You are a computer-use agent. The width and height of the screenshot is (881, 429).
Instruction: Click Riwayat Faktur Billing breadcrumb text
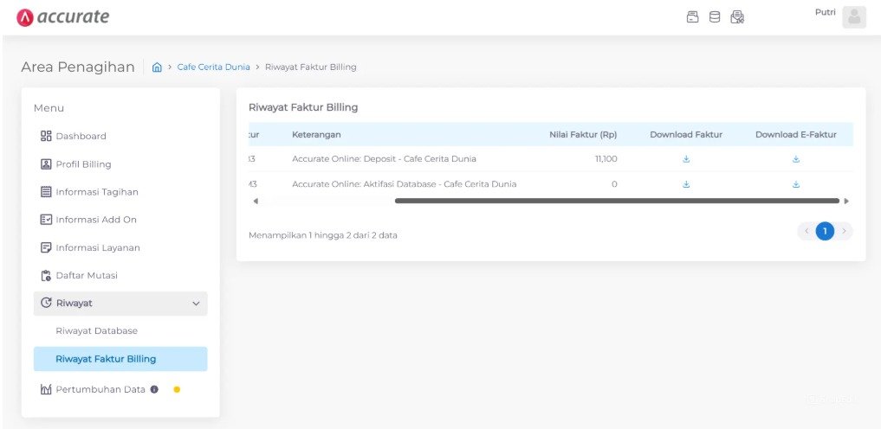pos(311,67)
